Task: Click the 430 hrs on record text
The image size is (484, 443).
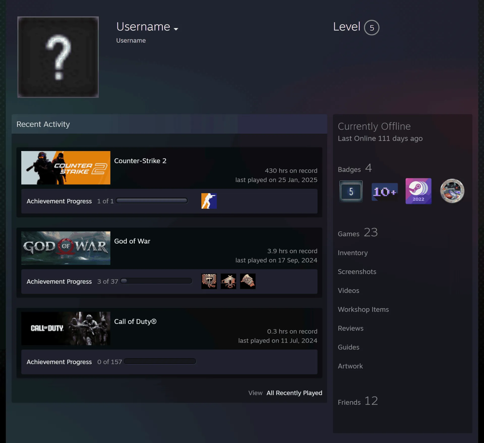Action: (x=291, y=171)
